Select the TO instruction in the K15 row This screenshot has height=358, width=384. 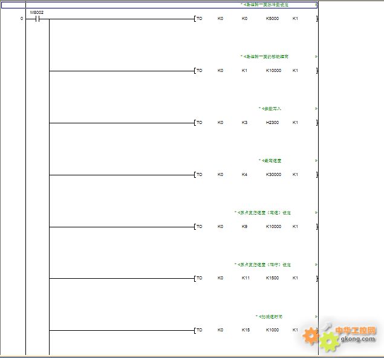(x=200, y=330)
